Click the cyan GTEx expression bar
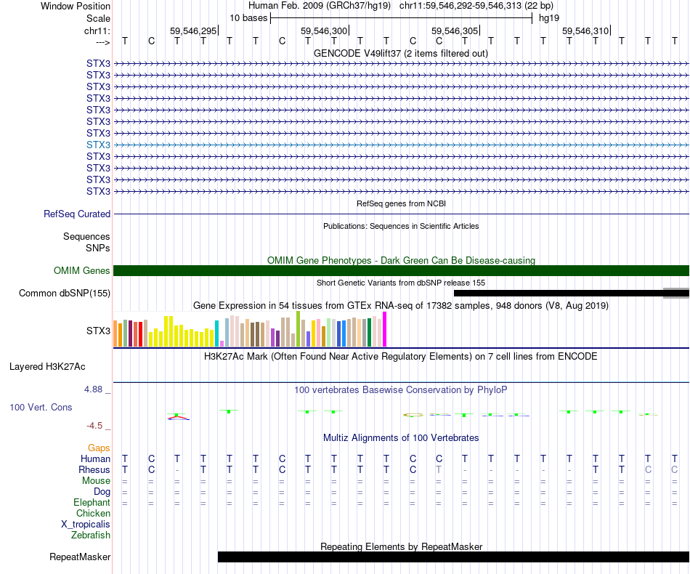The height and width of the screenshot is (574, 690). pyautogui.click(x=216, y=334)
